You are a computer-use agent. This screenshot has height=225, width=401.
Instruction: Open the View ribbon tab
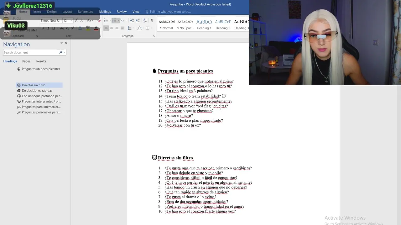click(136, 12)
